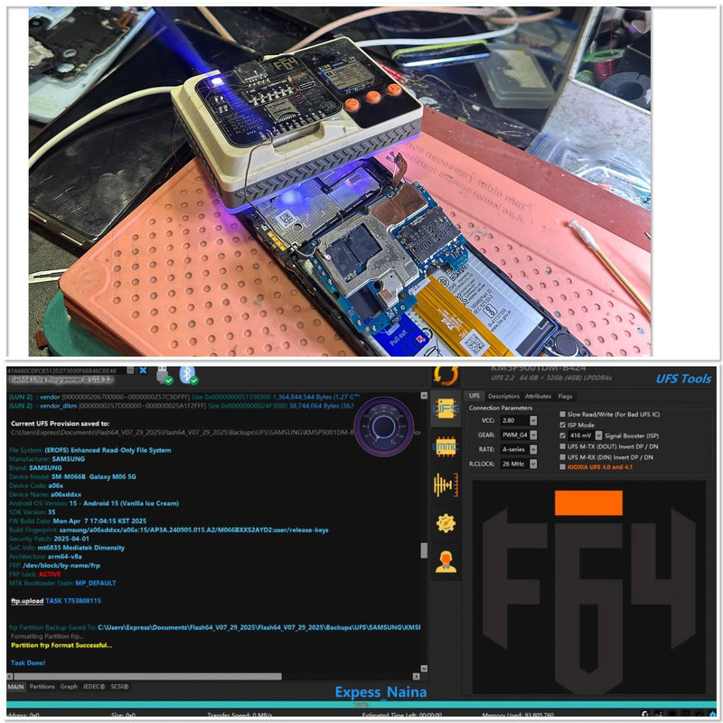The width and height of the screenshot is (723, 723).
Task: Click the ftp.upload link in log
Action: [27, 601]
